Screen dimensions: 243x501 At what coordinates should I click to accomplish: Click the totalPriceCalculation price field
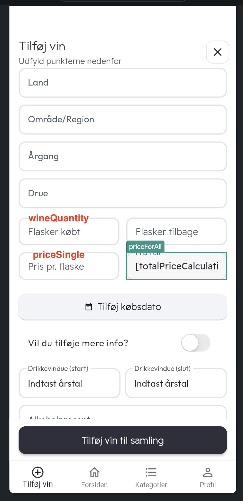(x=177, y=266)
